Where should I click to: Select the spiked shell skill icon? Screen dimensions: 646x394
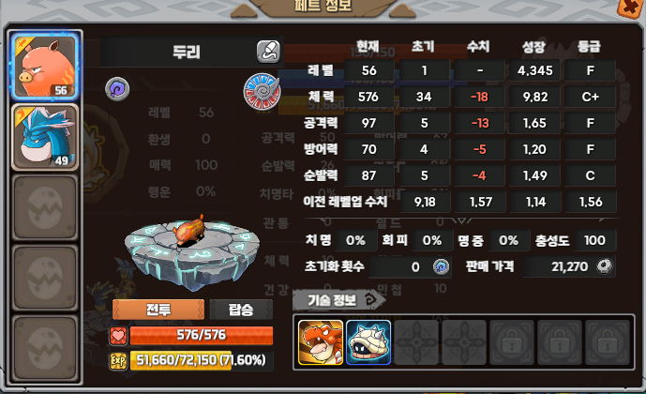(368, 342)
